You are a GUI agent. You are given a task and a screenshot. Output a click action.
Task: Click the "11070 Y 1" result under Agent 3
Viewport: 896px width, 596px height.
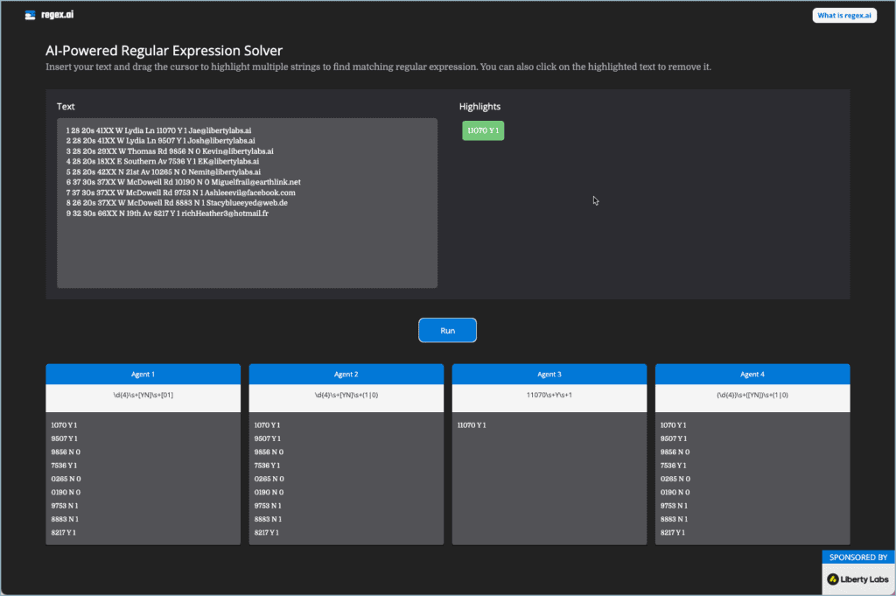click(x=471, y=425)
